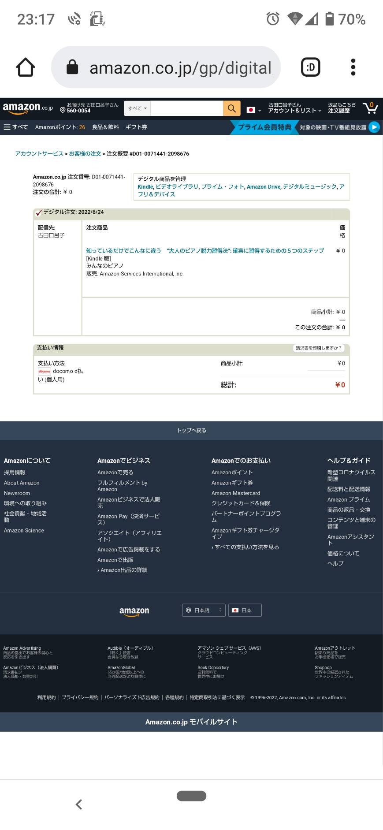
Task: Open 返品もこちら 注文履歴
Action: [x=342, y=108]
